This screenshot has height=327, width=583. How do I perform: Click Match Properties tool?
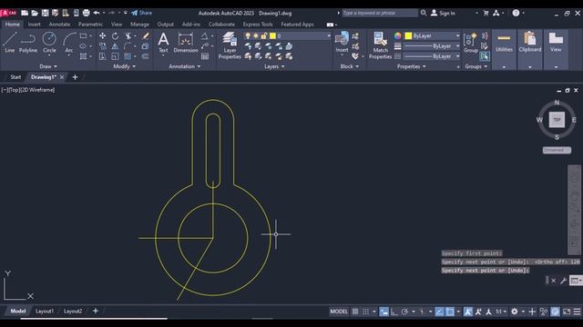point(380,45)
